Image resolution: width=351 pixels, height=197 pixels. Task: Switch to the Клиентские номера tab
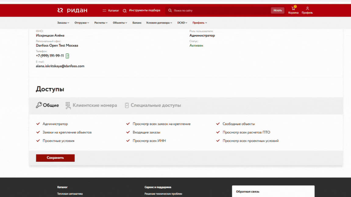pyautogui.click(x=94, y=105)
